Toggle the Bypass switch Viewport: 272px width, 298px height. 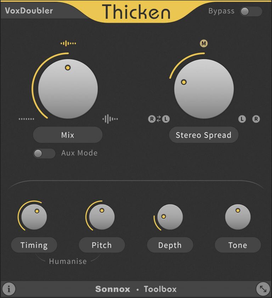pyautogui.click(x=251, y=11)
